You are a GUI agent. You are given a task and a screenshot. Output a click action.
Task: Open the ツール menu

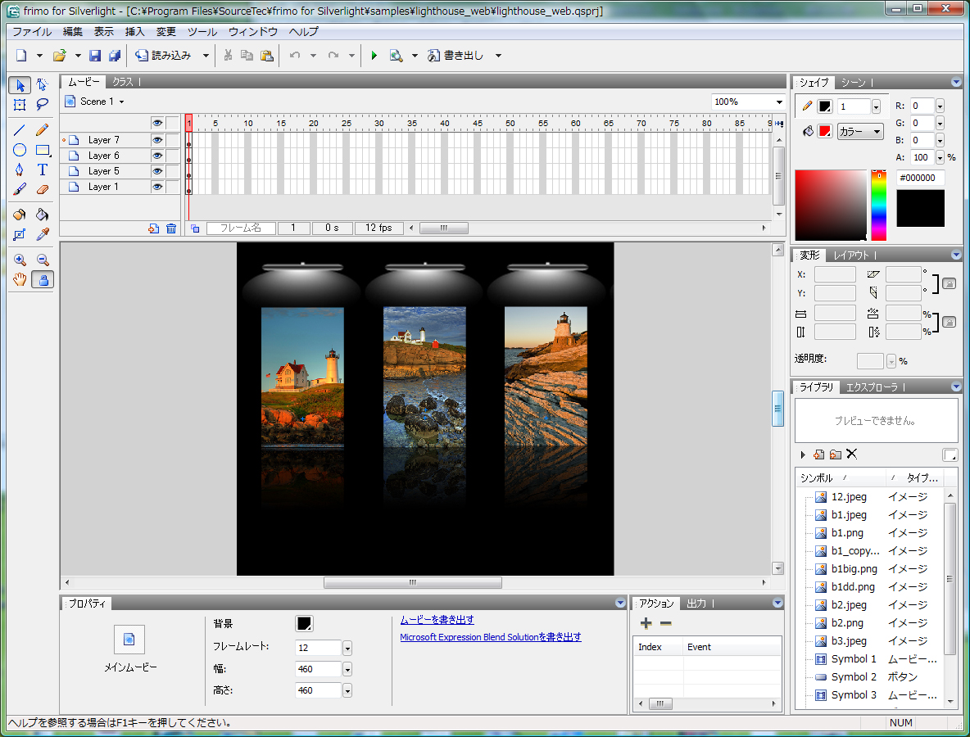click(x=202, y=32)
